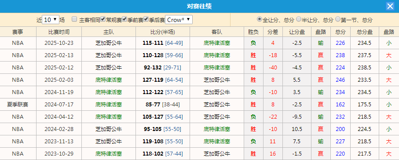The width and height of the screenshot is (399, 160).
Task: Click the score 105-127 on 2024-04-12
Action: click(153, 117)
